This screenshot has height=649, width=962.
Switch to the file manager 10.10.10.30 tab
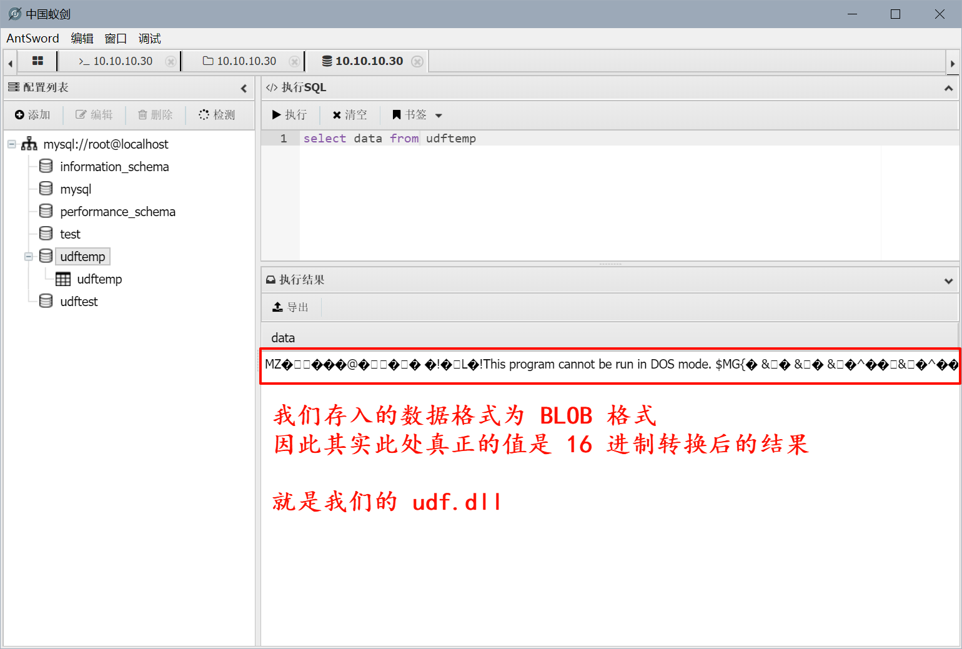click(240, 61)
